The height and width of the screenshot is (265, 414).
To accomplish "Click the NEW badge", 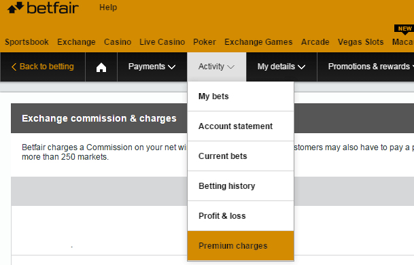I will click(x=404, y=29).
